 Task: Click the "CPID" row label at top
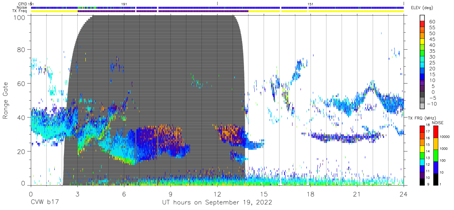[x=23, y=4]
